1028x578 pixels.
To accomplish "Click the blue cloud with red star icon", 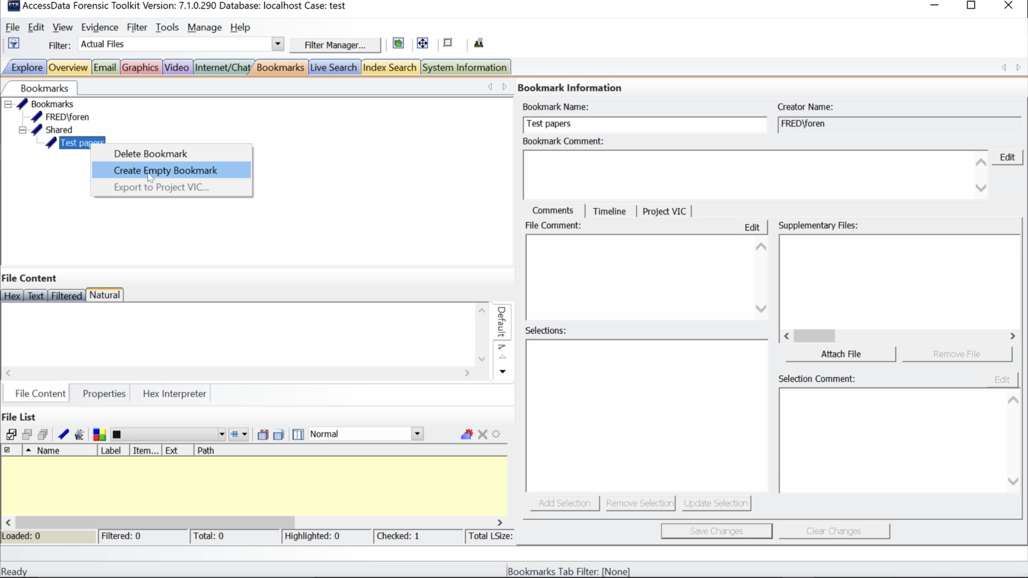I will (467, 434).
